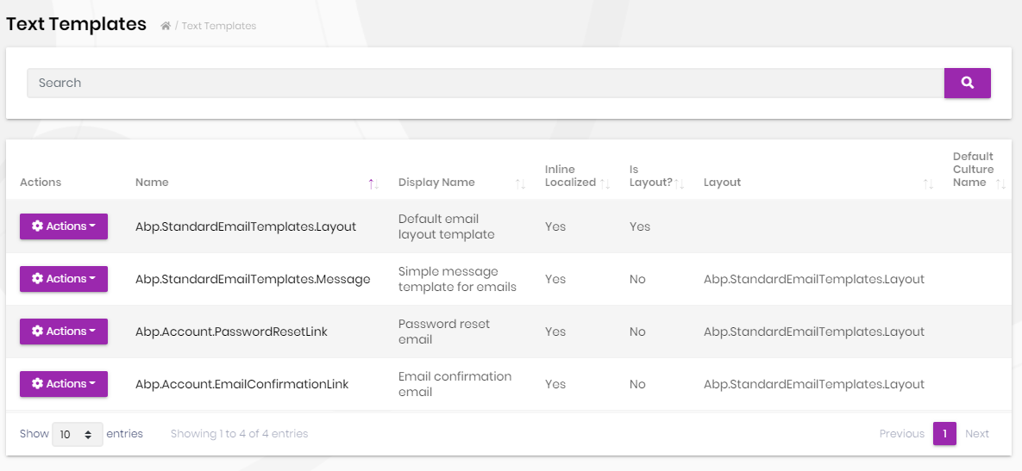The image size is (1022, 471).
Task: Focus the Search text field
Action: click(x=485, y=83)
